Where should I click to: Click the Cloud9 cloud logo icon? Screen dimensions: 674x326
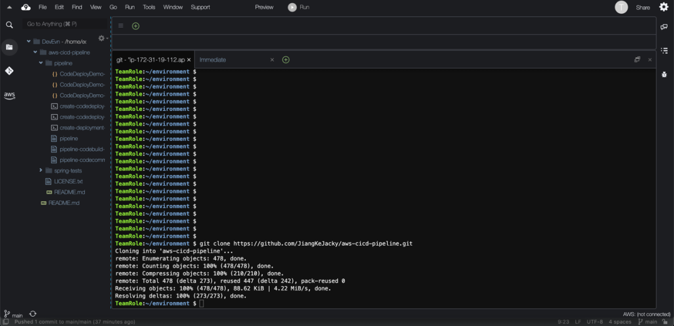pyautogui.click(x=26, y=7)
